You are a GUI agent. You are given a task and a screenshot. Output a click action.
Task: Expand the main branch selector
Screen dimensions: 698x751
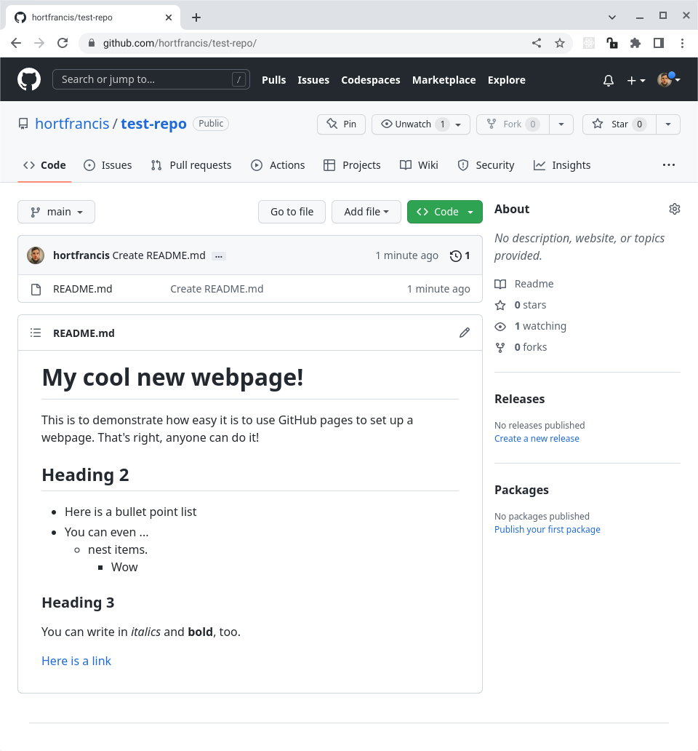click(56, 212)
